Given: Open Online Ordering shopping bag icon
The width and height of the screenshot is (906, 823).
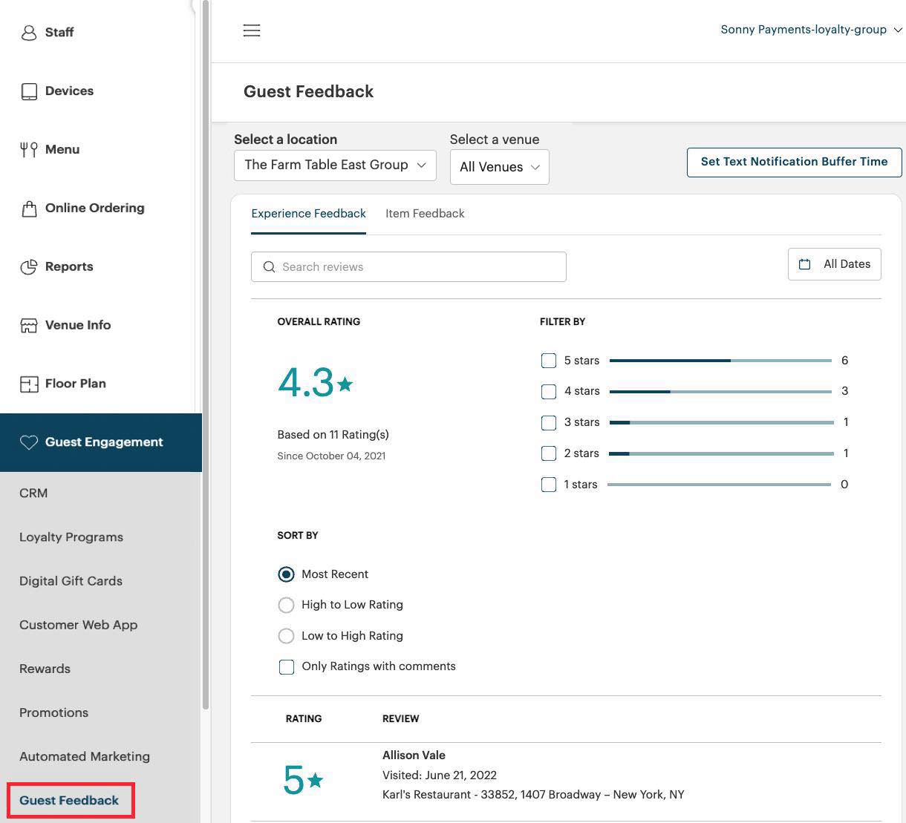Looking at the screenshot, I should tap(29, 209).
